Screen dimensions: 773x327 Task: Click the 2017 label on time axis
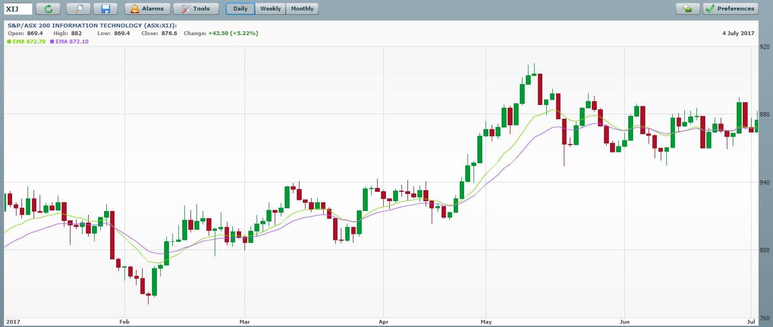click(x=12, y=322)
